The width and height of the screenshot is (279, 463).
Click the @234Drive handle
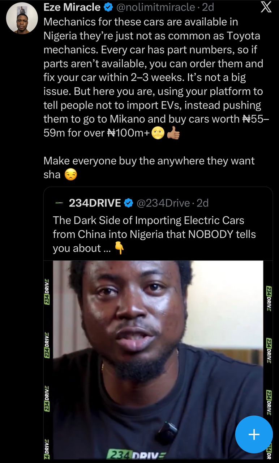click(163, 203)
